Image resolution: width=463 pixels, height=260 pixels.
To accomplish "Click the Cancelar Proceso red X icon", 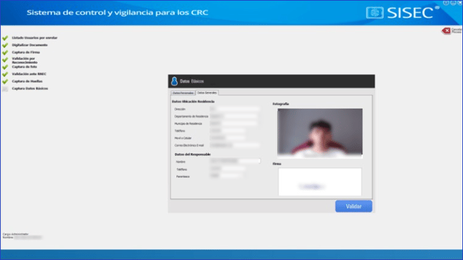I will point(446,30).
